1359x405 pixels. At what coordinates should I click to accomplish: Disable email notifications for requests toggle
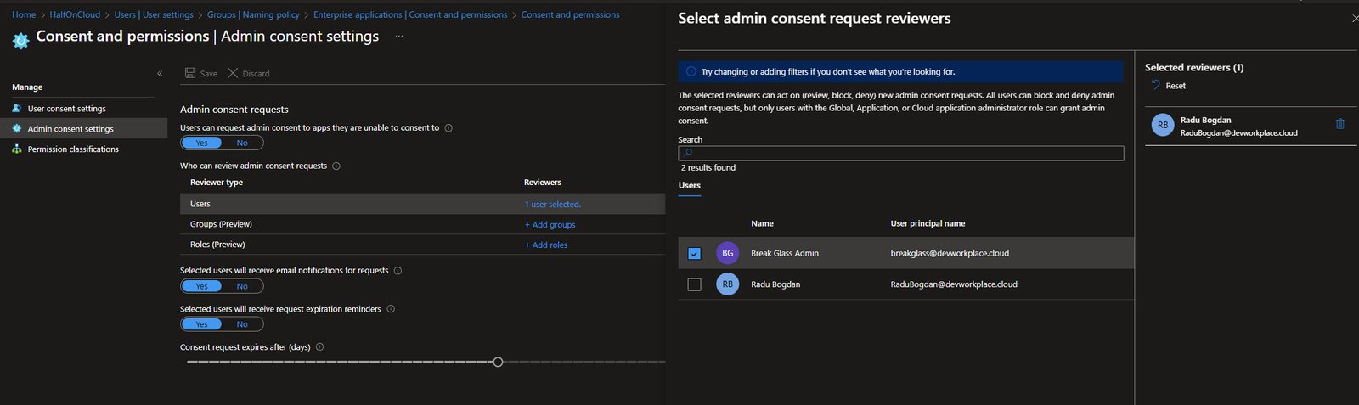[242, 286]
